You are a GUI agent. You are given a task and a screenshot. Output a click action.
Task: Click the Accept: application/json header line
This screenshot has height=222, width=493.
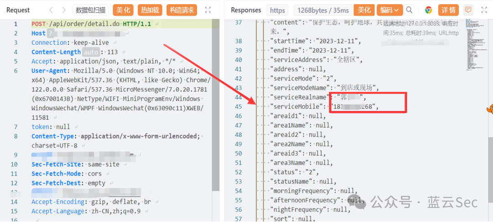point(104,61)
